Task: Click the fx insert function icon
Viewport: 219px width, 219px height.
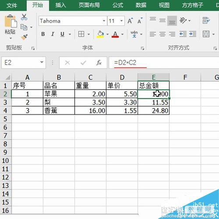Action: 99,63
